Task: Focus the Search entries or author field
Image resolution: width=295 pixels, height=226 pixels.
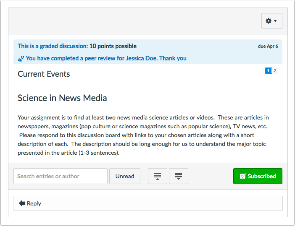Action: [x=61, y=176]
